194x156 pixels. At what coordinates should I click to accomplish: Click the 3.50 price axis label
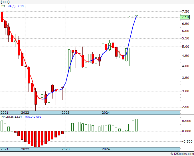(185, 78)
